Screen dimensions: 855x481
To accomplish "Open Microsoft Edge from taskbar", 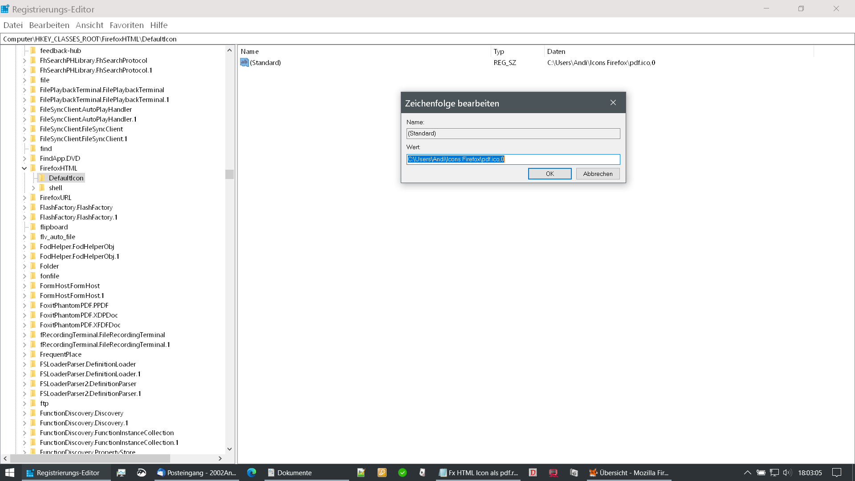I will pos(252,473).
